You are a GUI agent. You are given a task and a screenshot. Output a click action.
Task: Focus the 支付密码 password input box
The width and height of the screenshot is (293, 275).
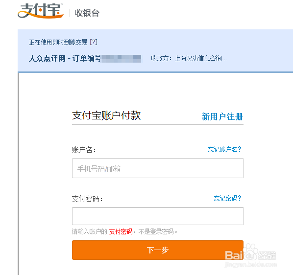pyautogui.click(x=158, y=216)
